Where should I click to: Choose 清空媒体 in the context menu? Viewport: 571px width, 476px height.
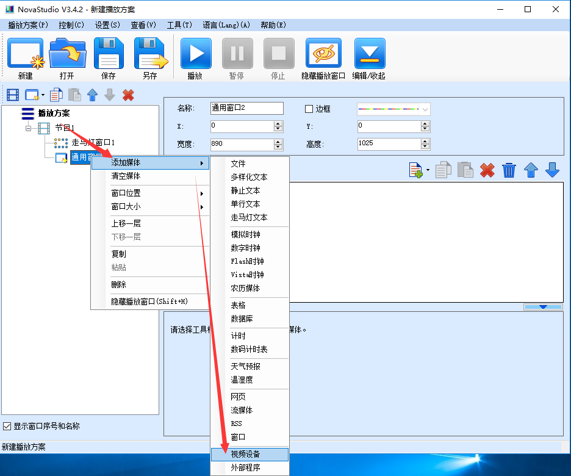click(126, 176)
